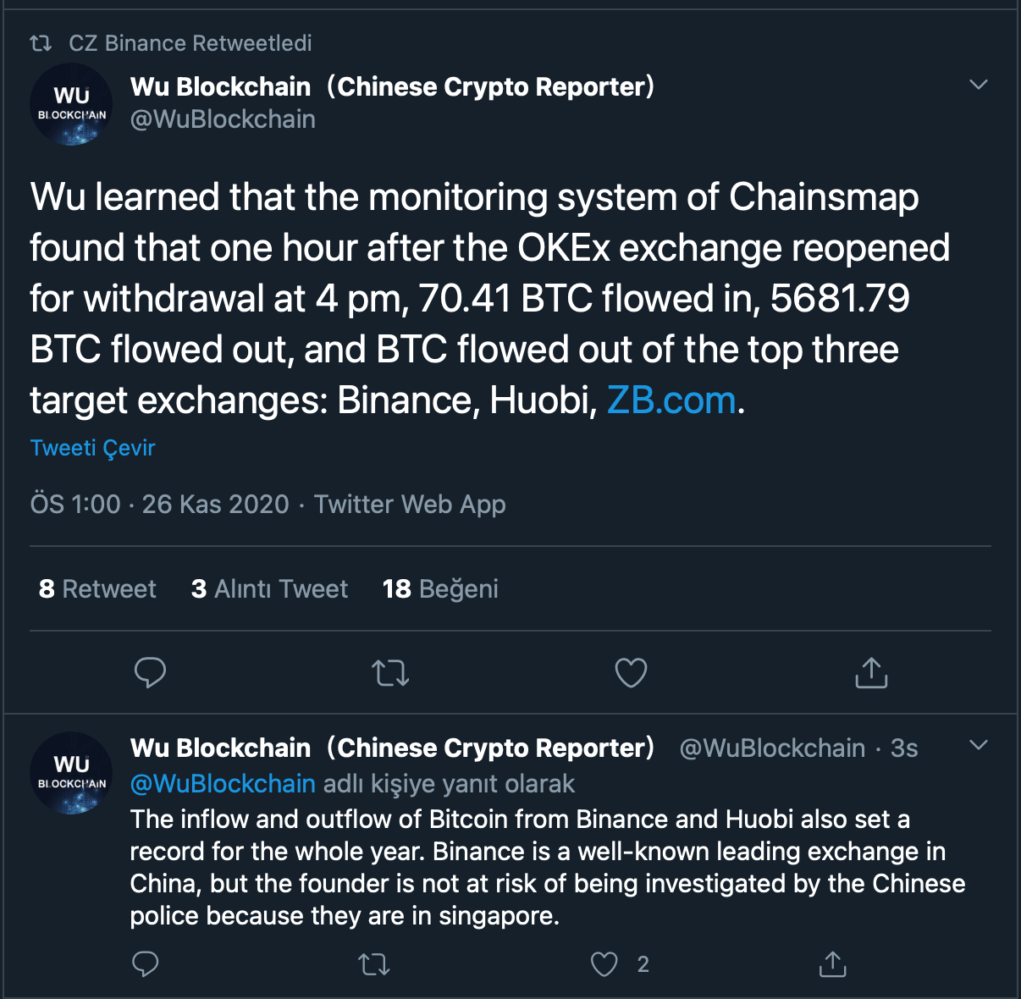
Task: Like the reply tweet with 2 likes
Action: [x=604, y=963]
